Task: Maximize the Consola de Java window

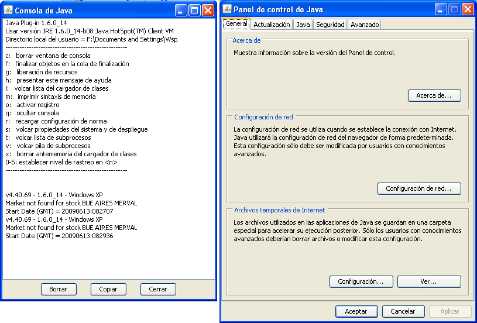Action: tap(194, 11)
